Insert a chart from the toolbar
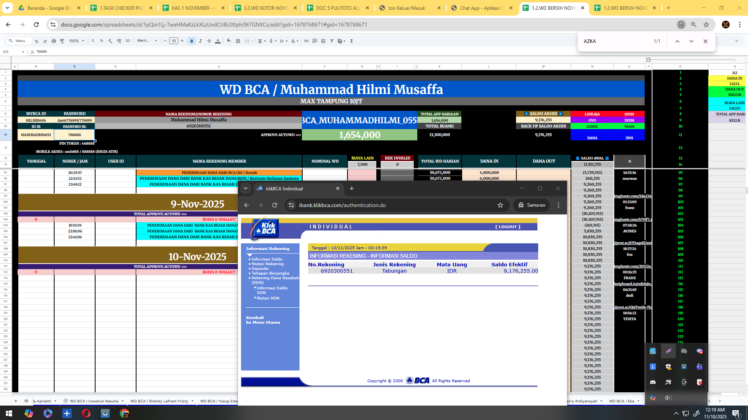The height and width of the screenshot is (420, 748). coord(323,41)
